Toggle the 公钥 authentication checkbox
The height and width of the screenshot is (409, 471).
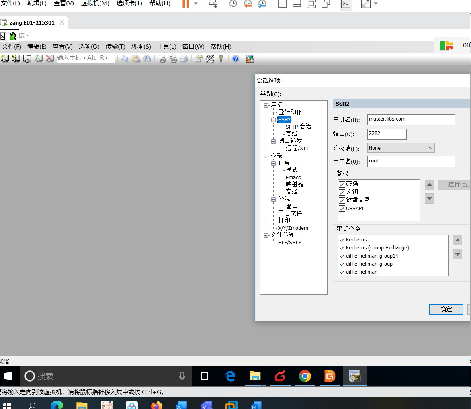click(x=342, y=192)
